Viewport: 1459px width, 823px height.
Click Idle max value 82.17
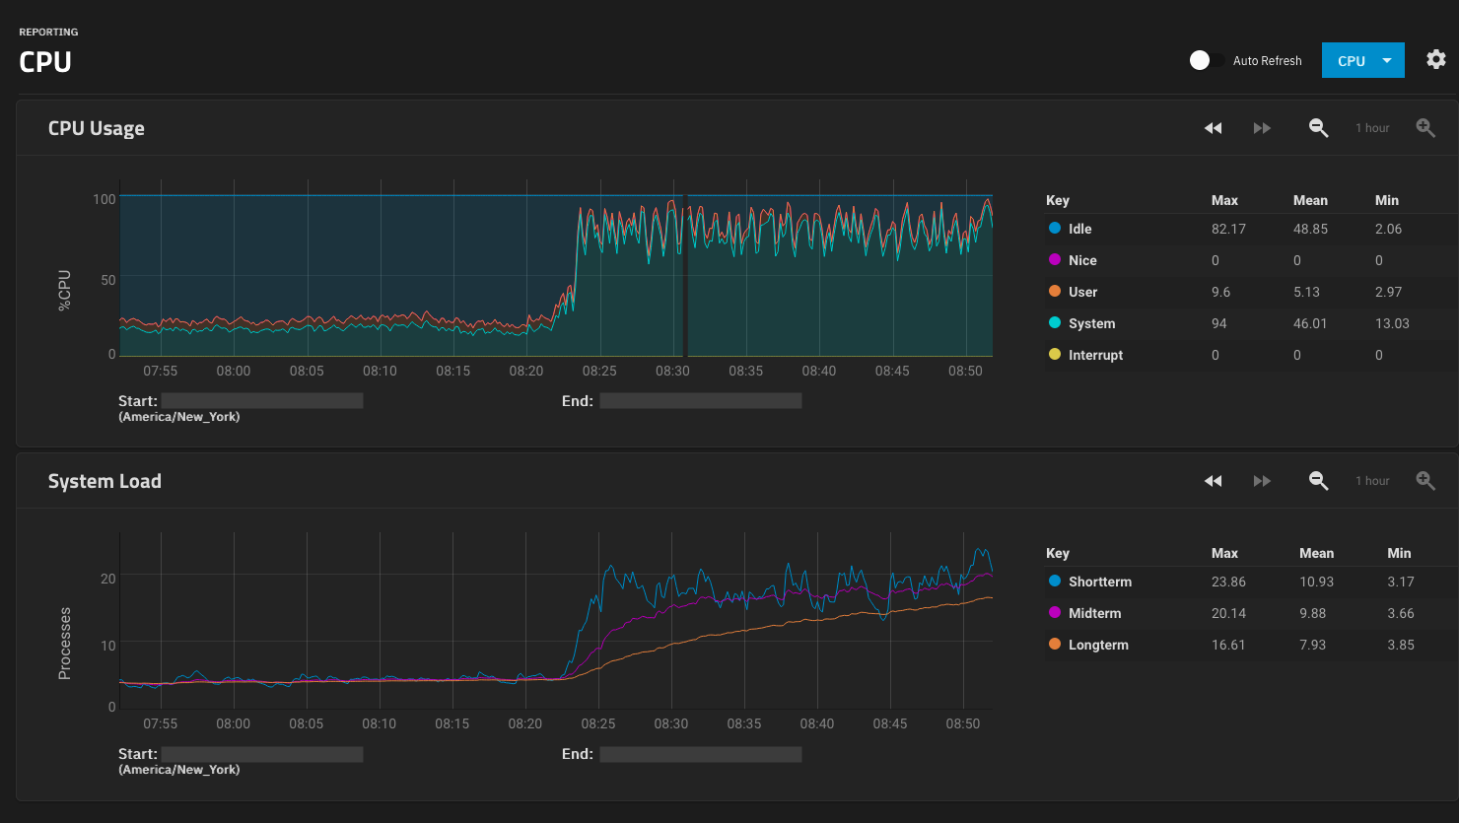click(1228, 229)
